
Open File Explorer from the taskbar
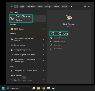coord(39,88)
